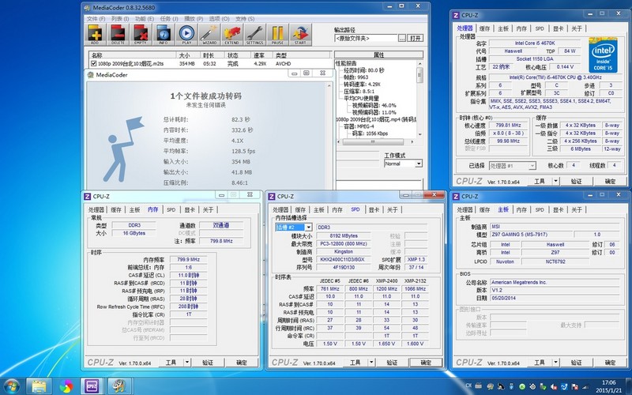Click 工具 button in mainboard CPU-Z window
632x395 pixels.
tap(540, 363)
